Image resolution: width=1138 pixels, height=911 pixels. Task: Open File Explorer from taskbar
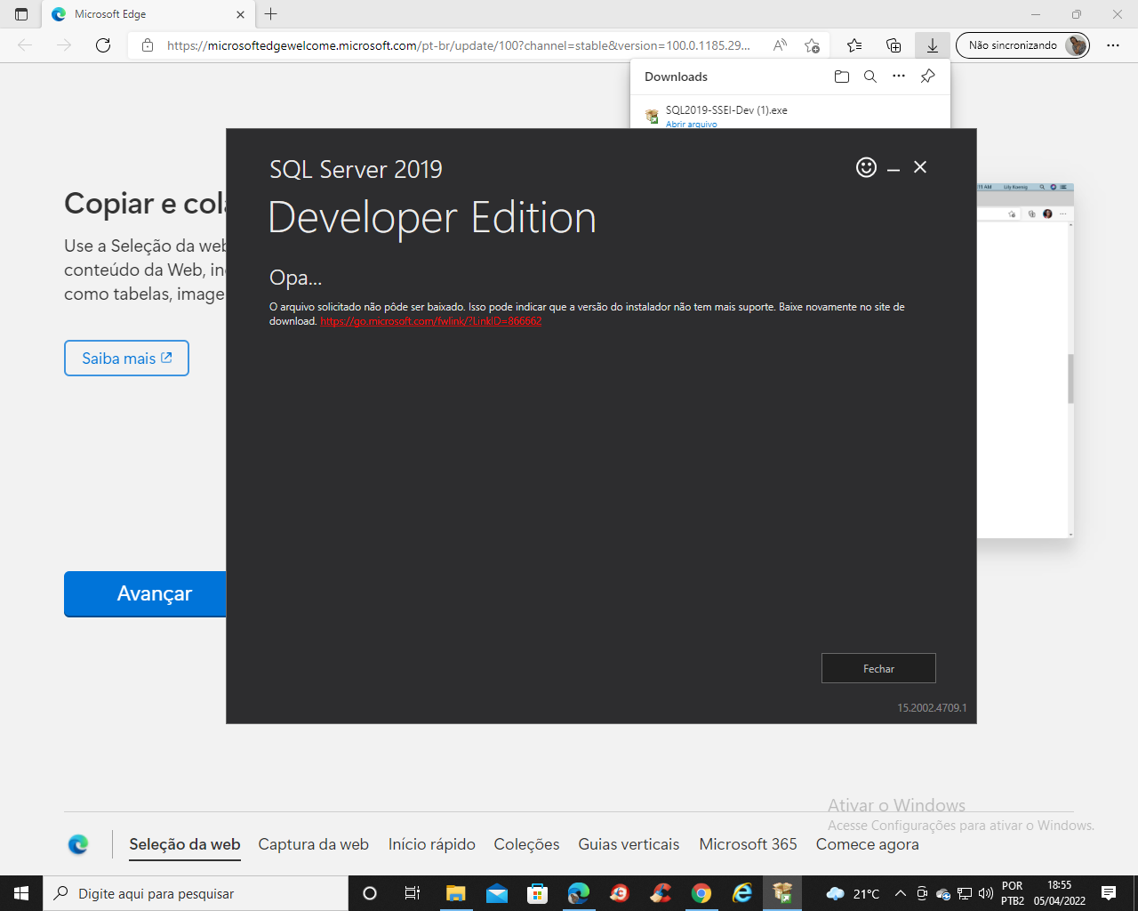(455, 893)
